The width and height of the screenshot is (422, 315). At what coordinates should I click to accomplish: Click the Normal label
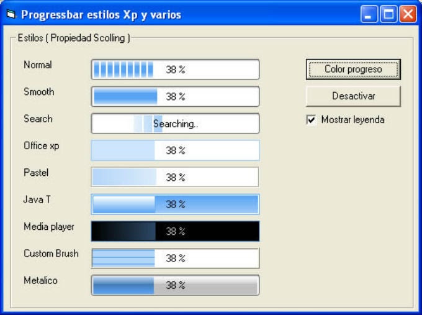click(38, 65)
